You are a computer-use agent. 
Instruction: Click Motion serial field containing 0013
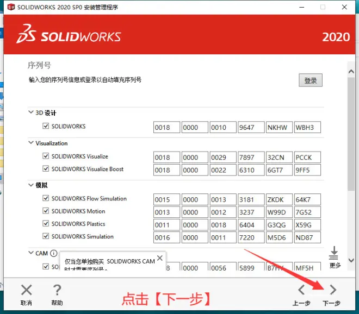coord(166,212)
